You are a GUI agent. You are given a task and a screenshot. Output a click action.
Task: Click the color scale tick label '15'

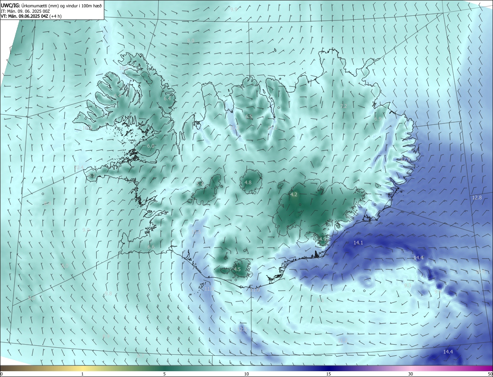[329, 374]
